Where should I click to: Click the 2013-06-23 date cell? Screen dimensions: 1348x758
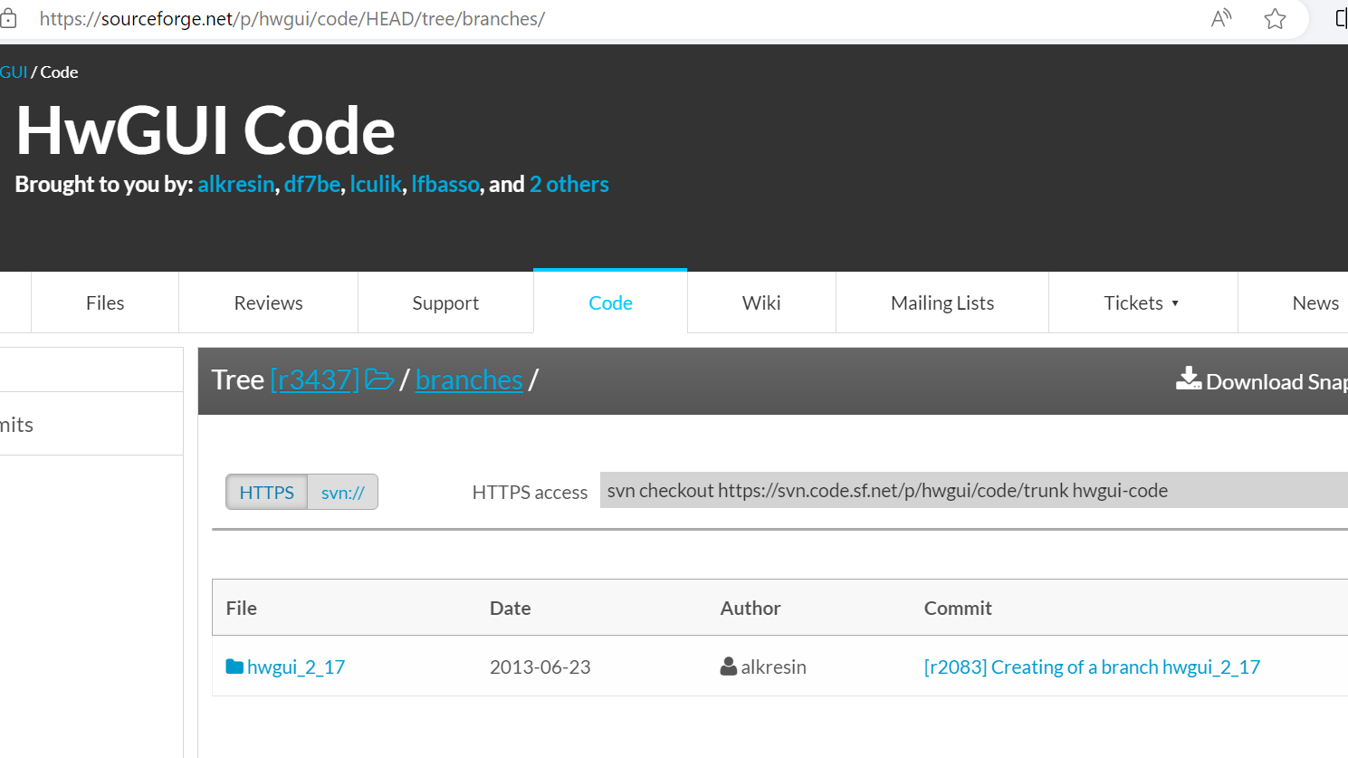(x=540, y=667)
